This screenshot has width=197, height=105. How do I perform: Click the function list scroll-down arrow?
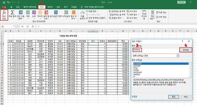[x=190, y=76]
